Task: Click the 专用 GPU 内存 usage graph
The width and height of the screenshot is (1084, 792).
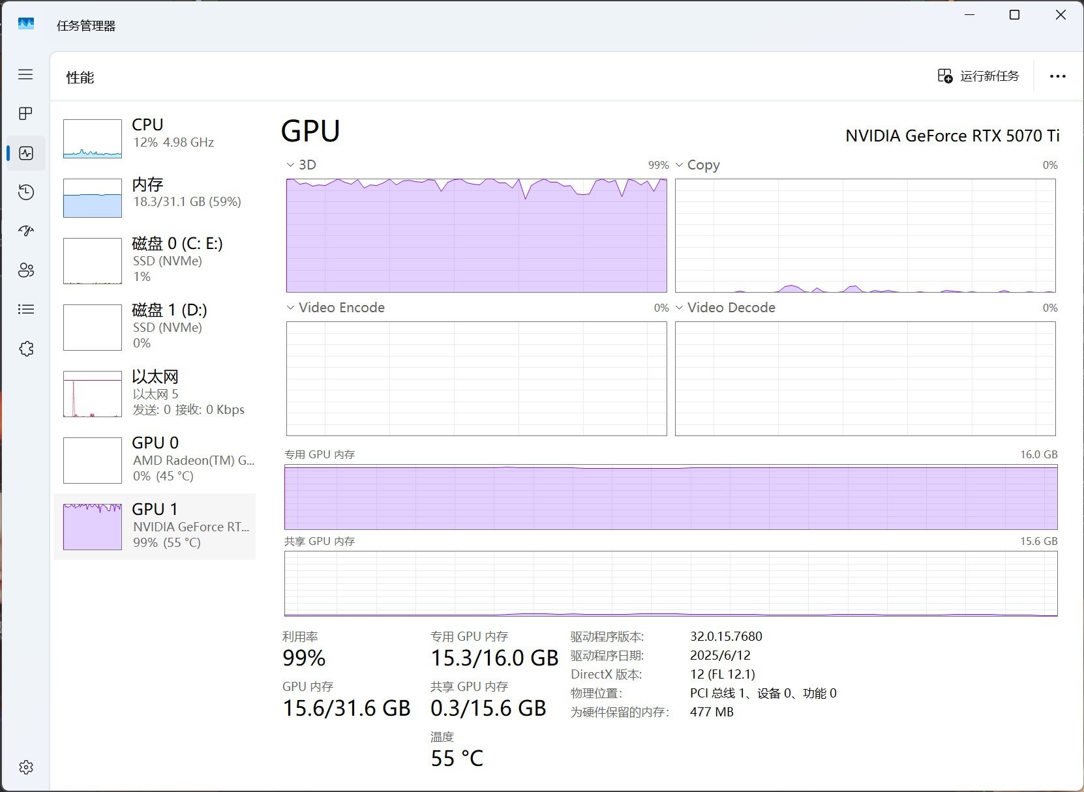Action: tap(670, 497)
